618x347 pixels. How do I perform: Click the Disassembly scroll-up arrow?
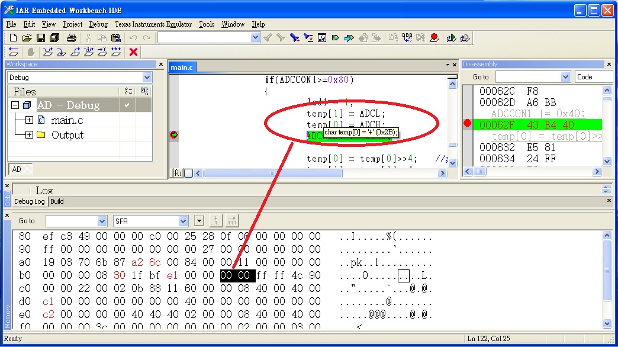[x=607, y=90]
